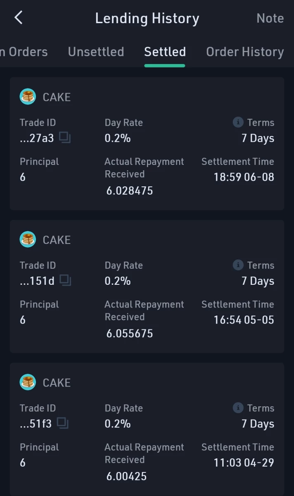Tap Terms info icon in second CAKE card
The image size is (294, 496).
(238, 265)
